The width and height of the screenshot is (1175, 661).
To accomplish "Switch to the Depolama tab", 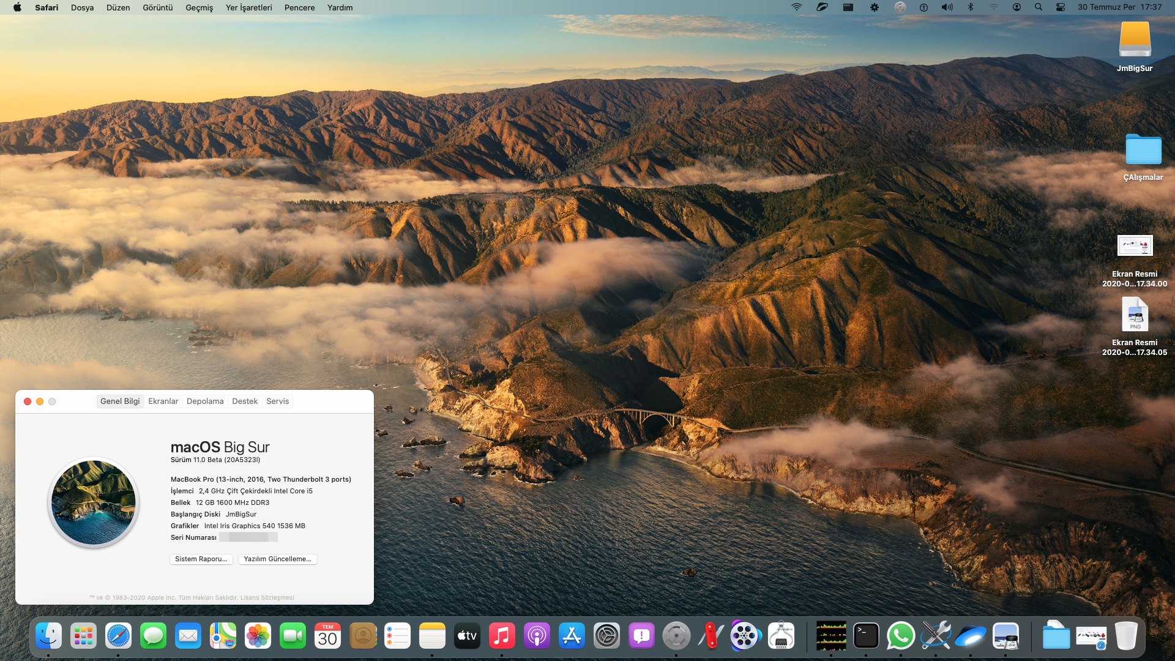I will tap(205, 401).
